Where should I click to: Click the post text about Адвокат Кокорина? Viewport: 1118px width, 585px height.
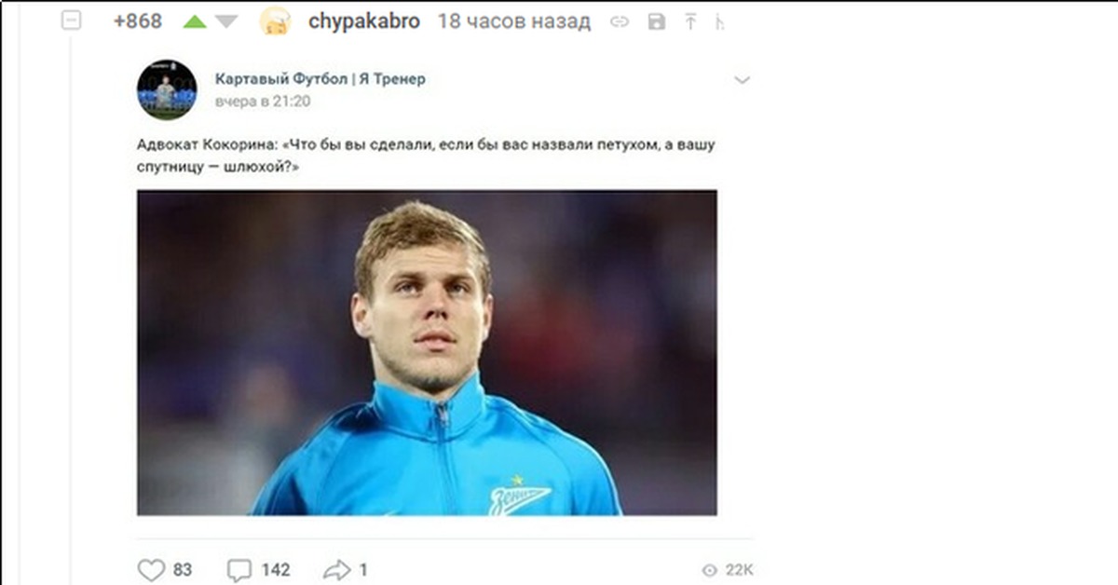tap(426, 156)
